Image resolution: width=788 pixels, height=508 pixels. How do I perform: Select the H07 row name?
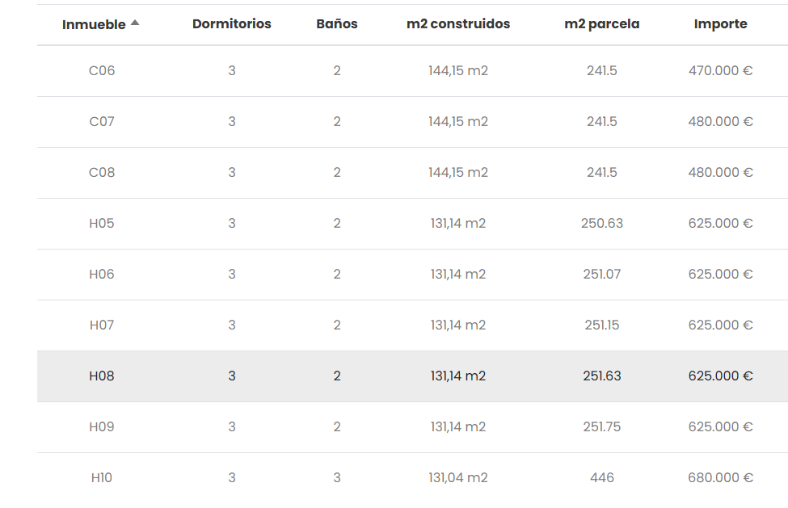(102, 325)
